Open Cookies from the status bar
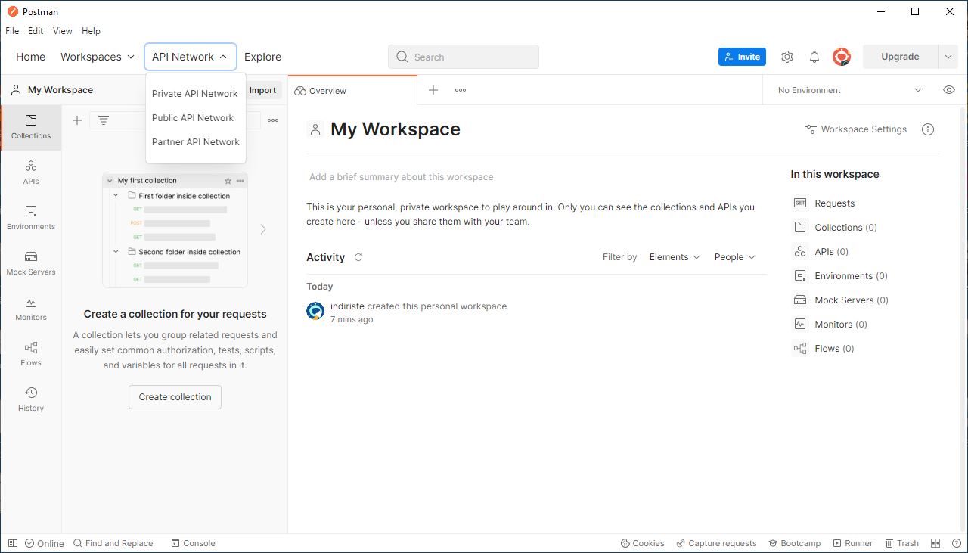968x553 pixels. coord(642,543)
